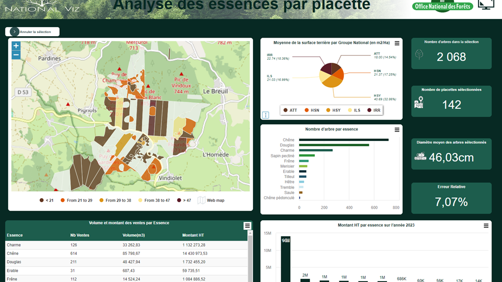The width and height of the screenshot is (502, 282).
Task: Click the screen display icon in header
Action: pyautogui.click(x=485, y=5)
